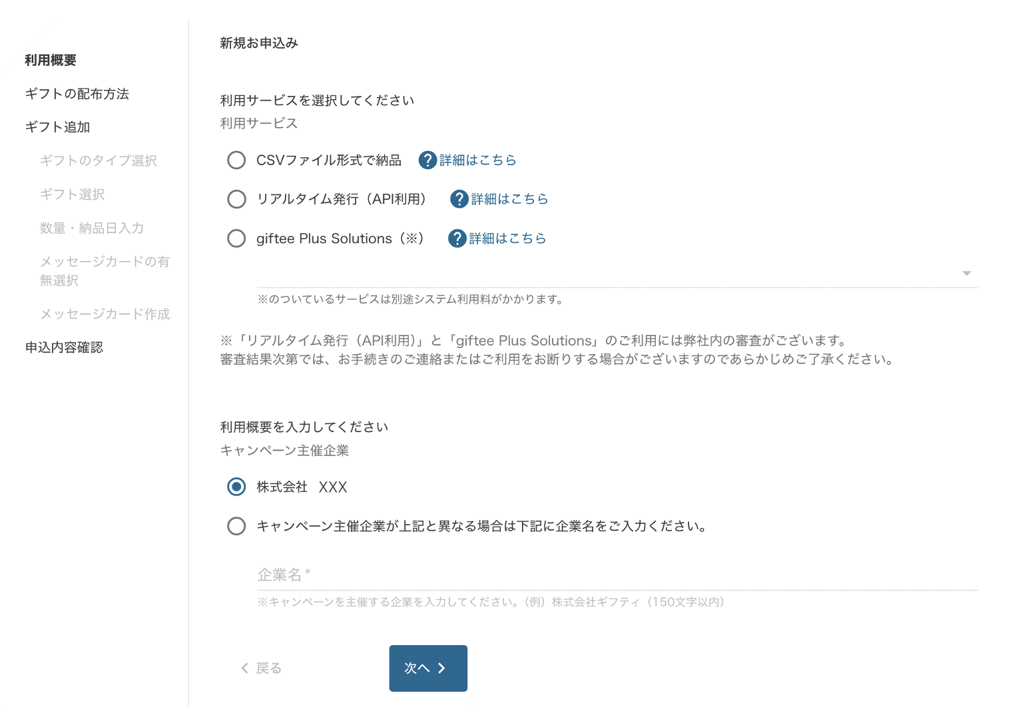
Task: Click help icon beside giftee Plus Solutions
Action: click(x=457, y=238)
